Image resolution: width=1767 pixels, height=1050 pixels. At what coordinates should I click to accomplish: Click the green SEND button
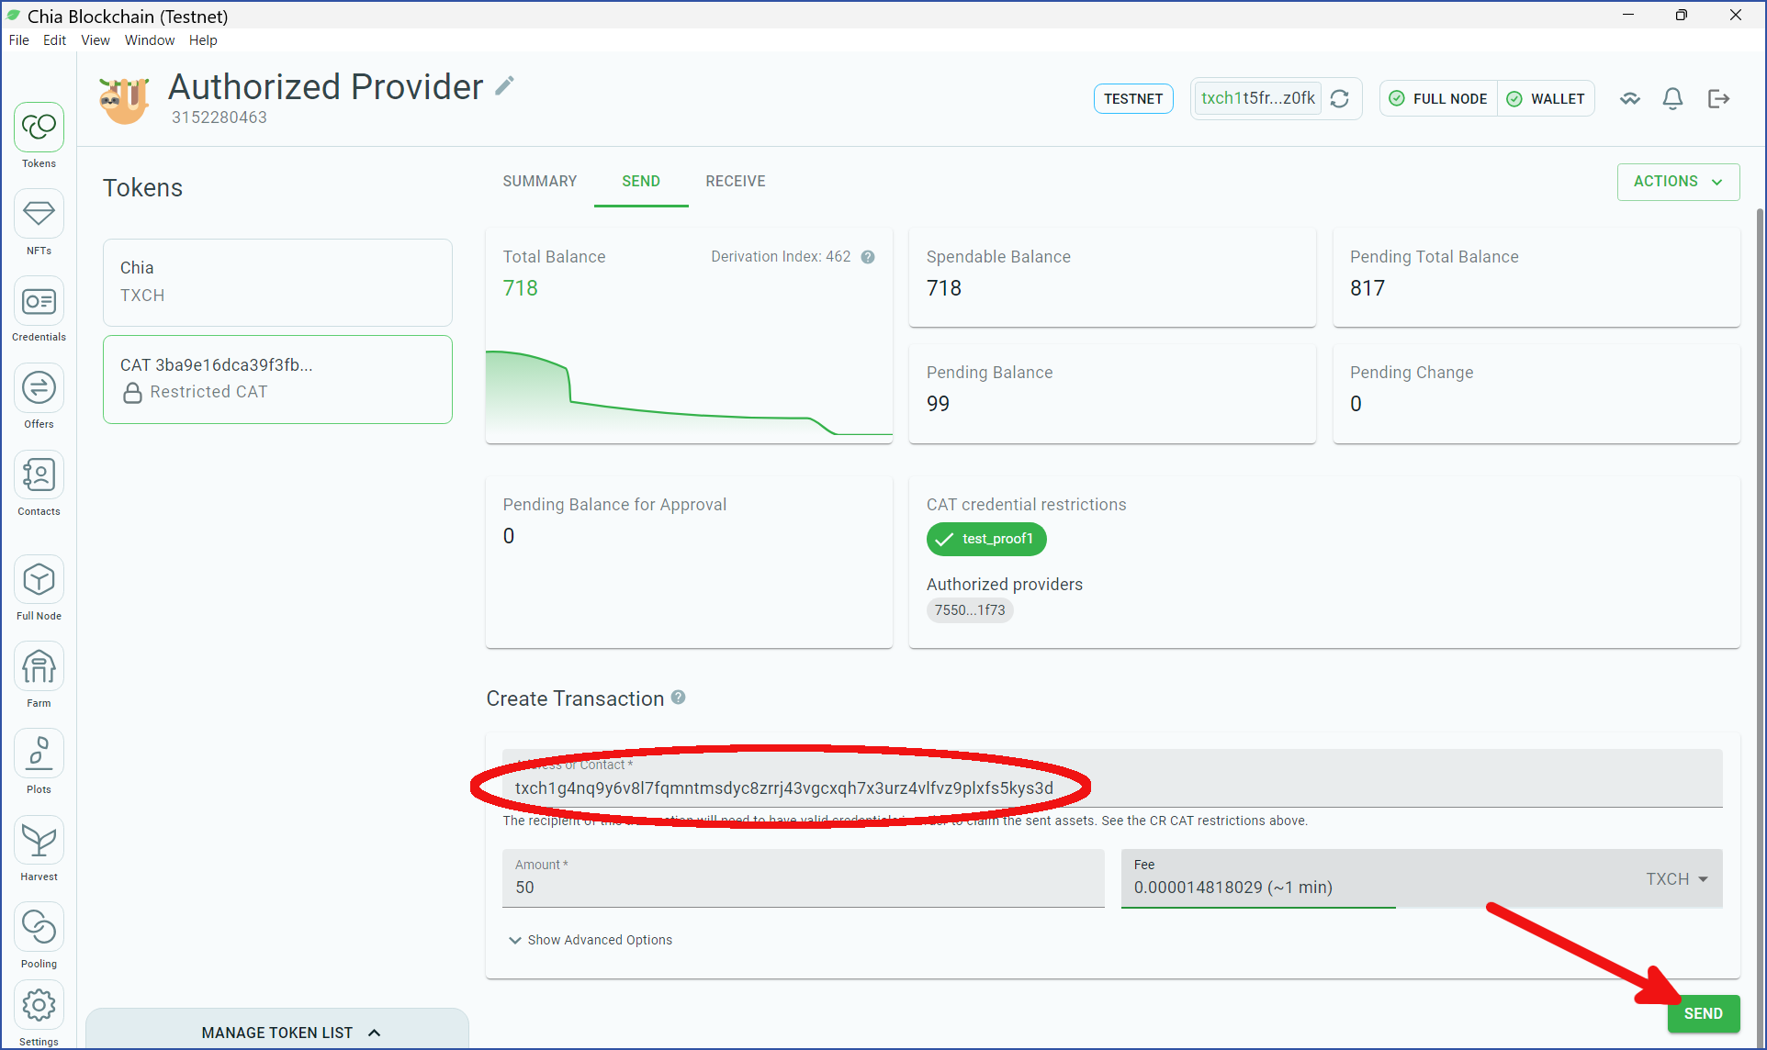(x=1704, y=1013)
